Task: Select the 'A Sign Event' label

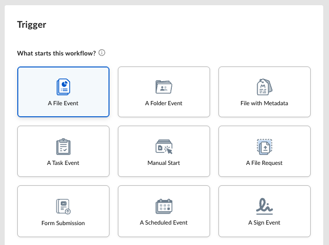Action: tap(264, 222)
